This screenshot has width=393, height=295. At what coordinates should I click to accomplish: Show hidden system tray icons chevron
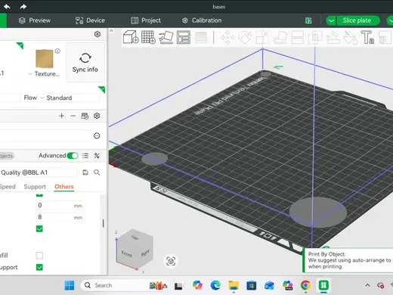[367, 285]
